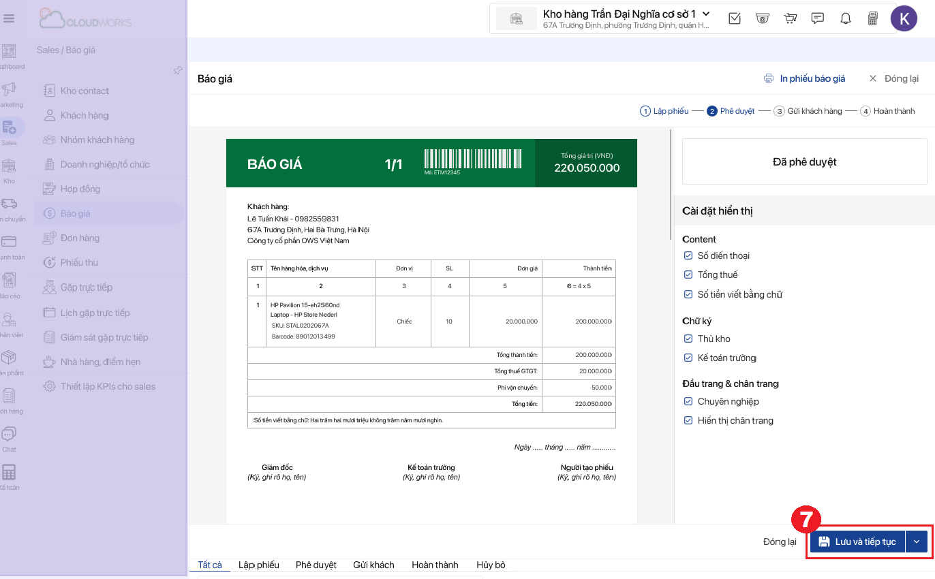The height and width of the screenshot is (579, 935).
Task: Click the notification bell icon
Action: coord(845,18)
